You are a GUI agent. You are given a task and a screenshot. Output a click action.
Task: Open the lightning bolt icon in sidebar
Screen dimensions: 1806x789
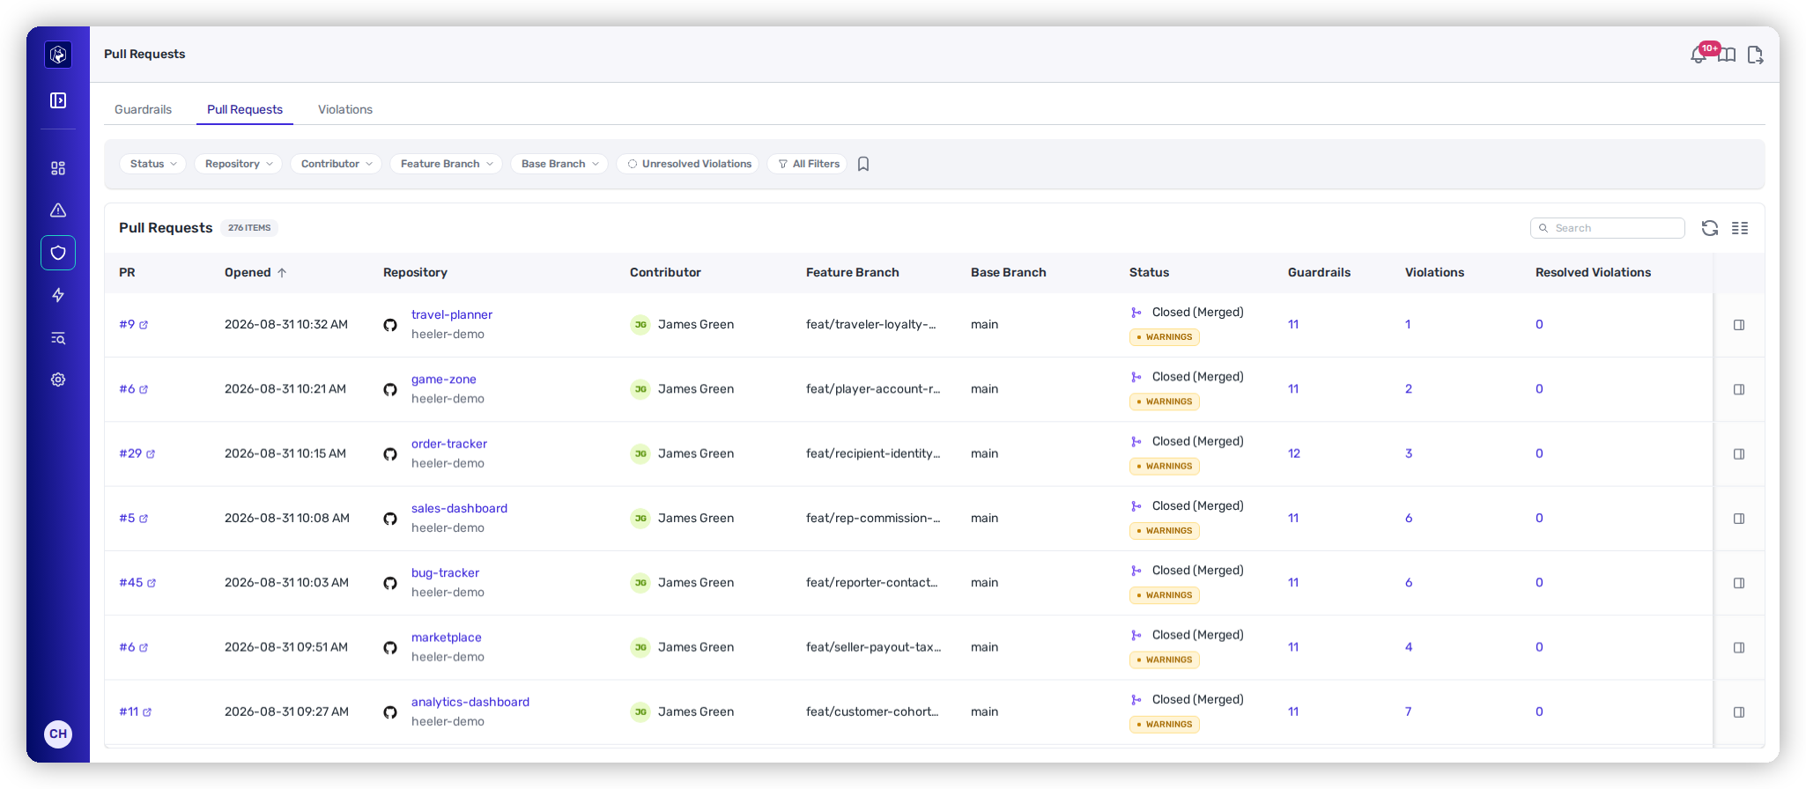pyautogui.click(x=58, y=295)
